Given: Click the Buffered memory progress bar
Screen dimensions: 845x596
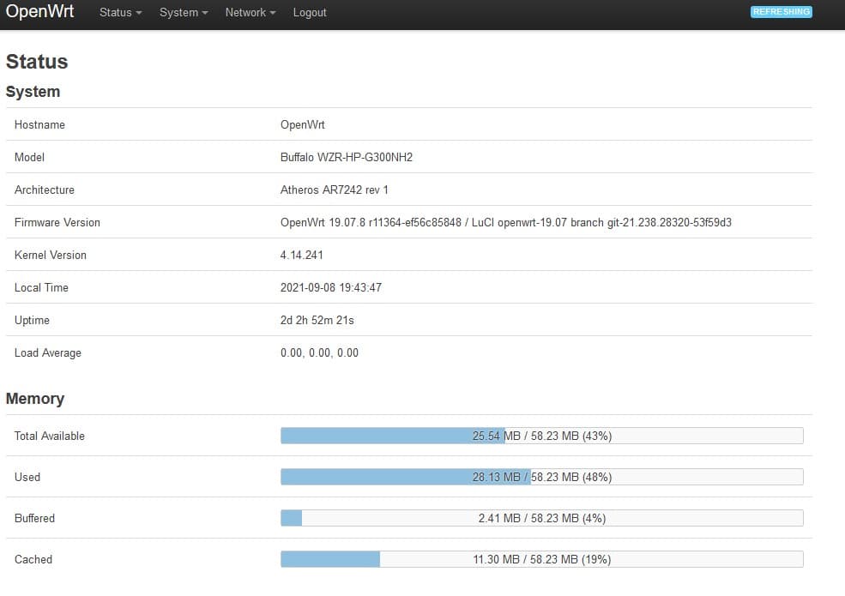Looking at the screenshot, I should click(541, 518).
